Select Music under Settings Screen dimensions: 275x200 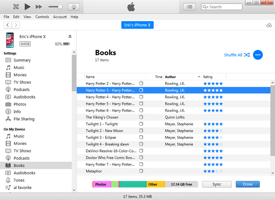(x=19, y=68)
